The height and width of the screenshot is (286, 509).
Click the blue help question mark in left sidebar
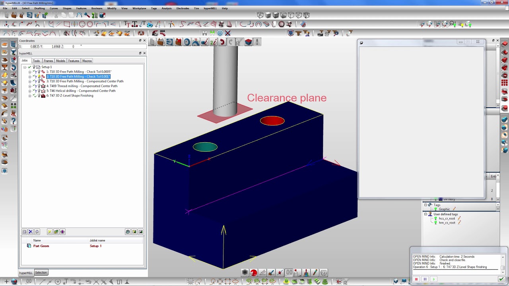(x=13, y=121)
